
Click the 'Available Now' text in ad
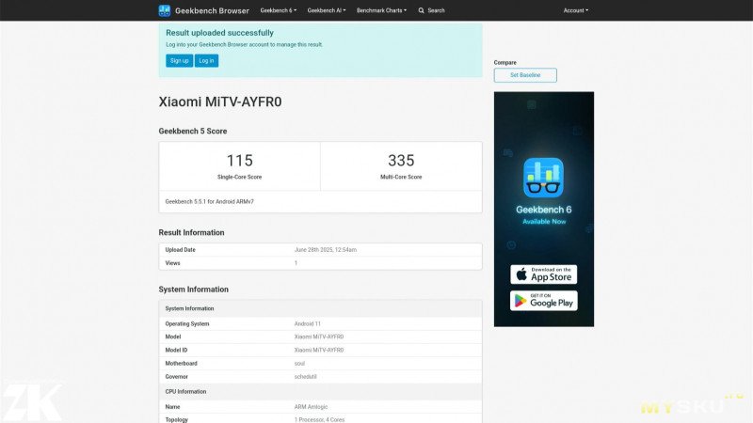point(544,222)
